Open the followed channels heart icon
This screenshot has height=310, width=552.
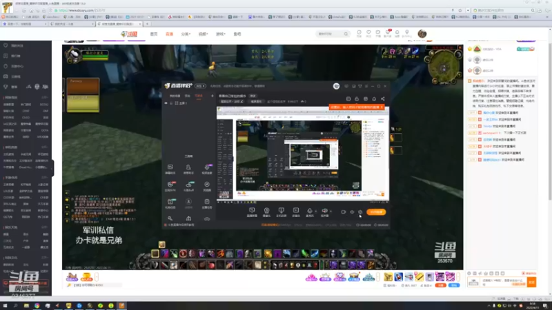(368, 32)
